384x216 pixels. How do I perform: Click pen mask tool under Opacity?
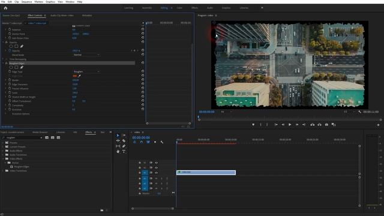pos(22,46)
